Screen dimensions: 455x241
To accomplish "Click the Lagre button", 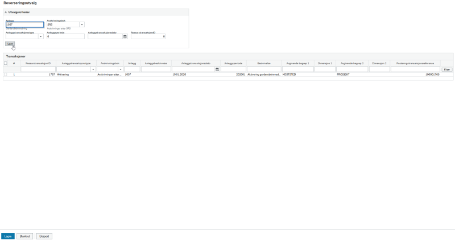I will tap(8, 236).
